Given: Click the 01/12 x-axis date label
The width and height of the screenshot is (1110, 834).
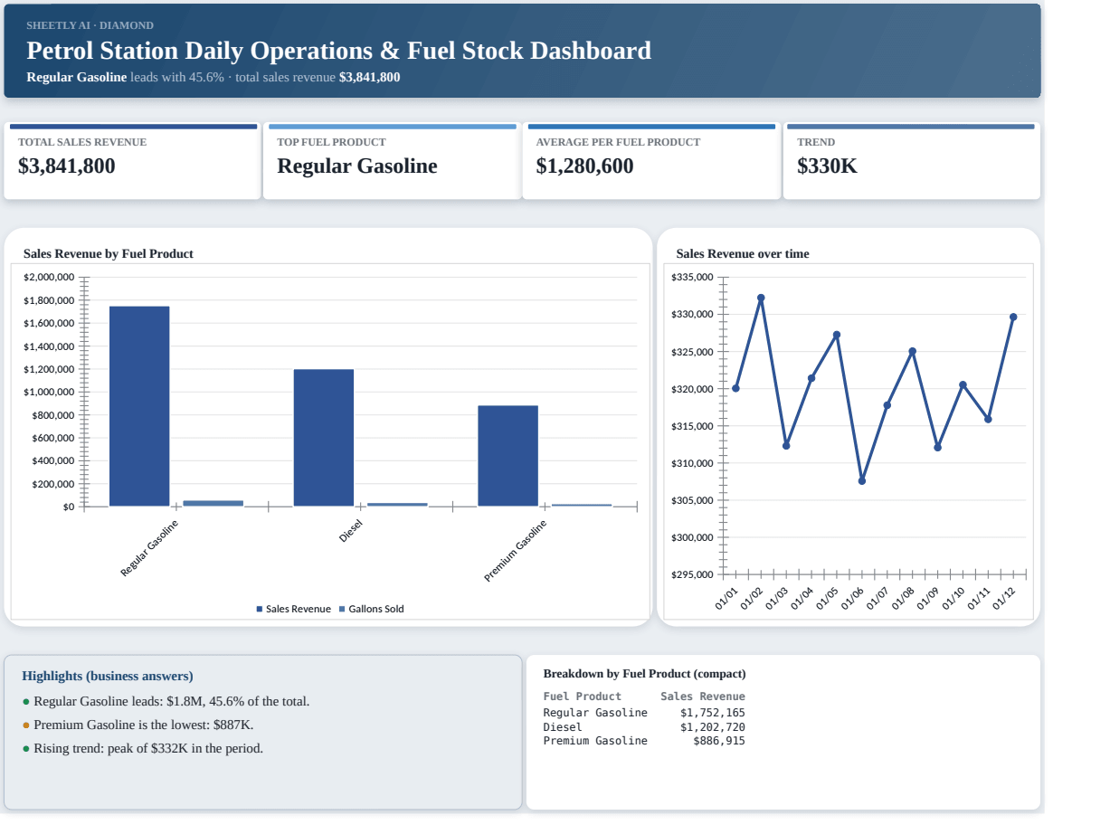Looking at the screenshot, I should point(1004,599).
